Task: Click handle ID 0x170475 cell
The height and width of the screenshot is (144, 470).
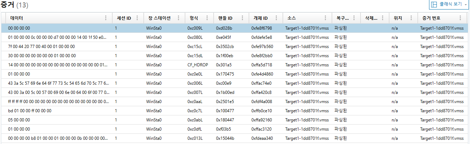Action: (225, 74)
